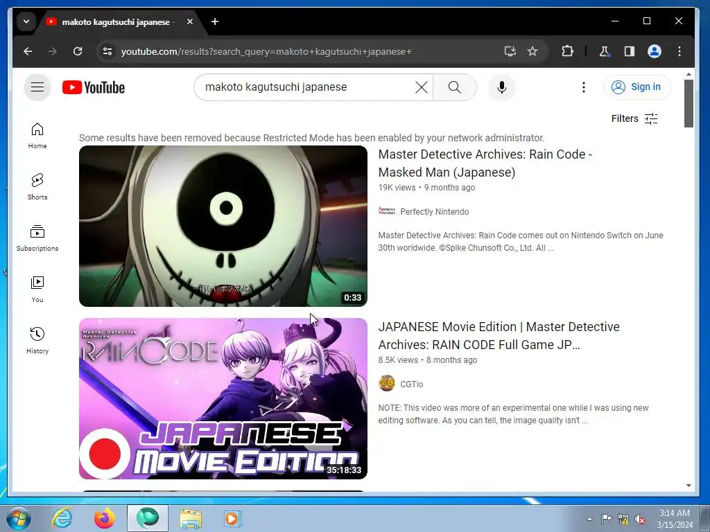
Task: Bookmark this page with the star
Action: (532, 51)
